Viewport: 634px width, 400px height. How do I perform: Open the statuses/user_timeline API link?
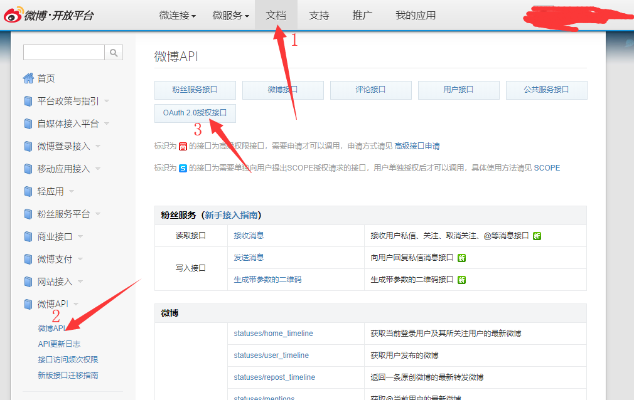tap(271, 355)
